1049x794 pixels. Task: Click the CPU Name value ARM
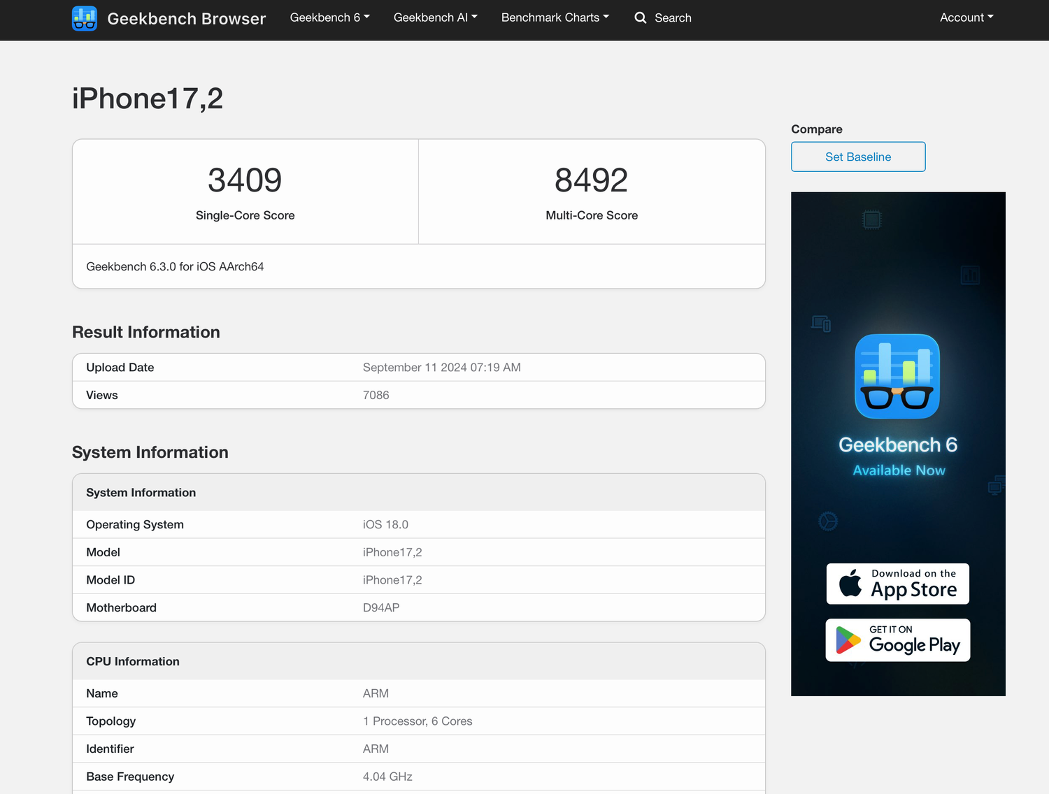pyautogui.click(x=376, y=693)
